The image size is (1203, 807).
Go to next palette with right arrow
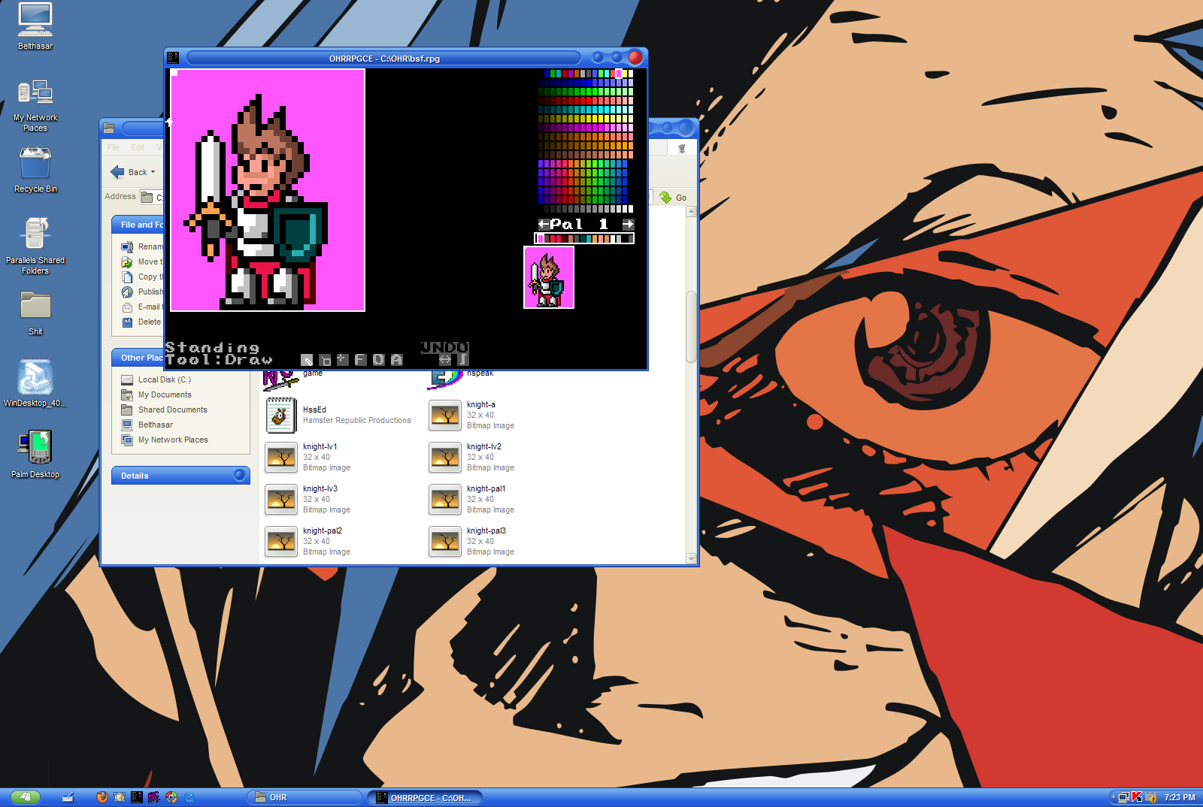tap(628, 224)
